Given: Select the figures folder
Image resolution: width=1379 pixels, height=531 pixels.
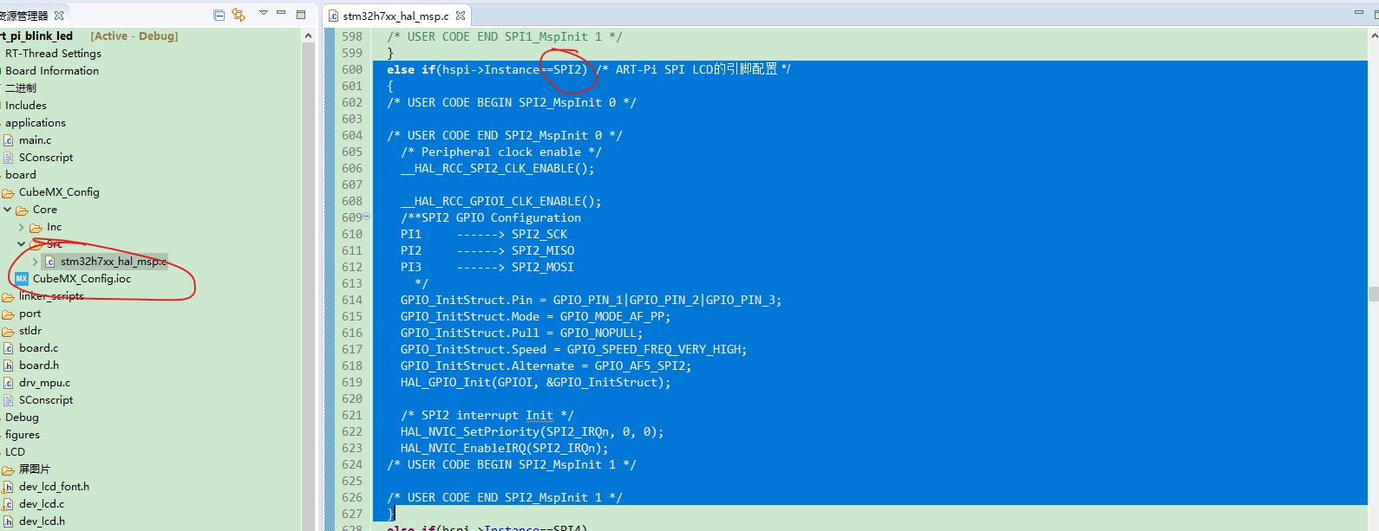Looking at the screenshot, I should coord(23,434).
